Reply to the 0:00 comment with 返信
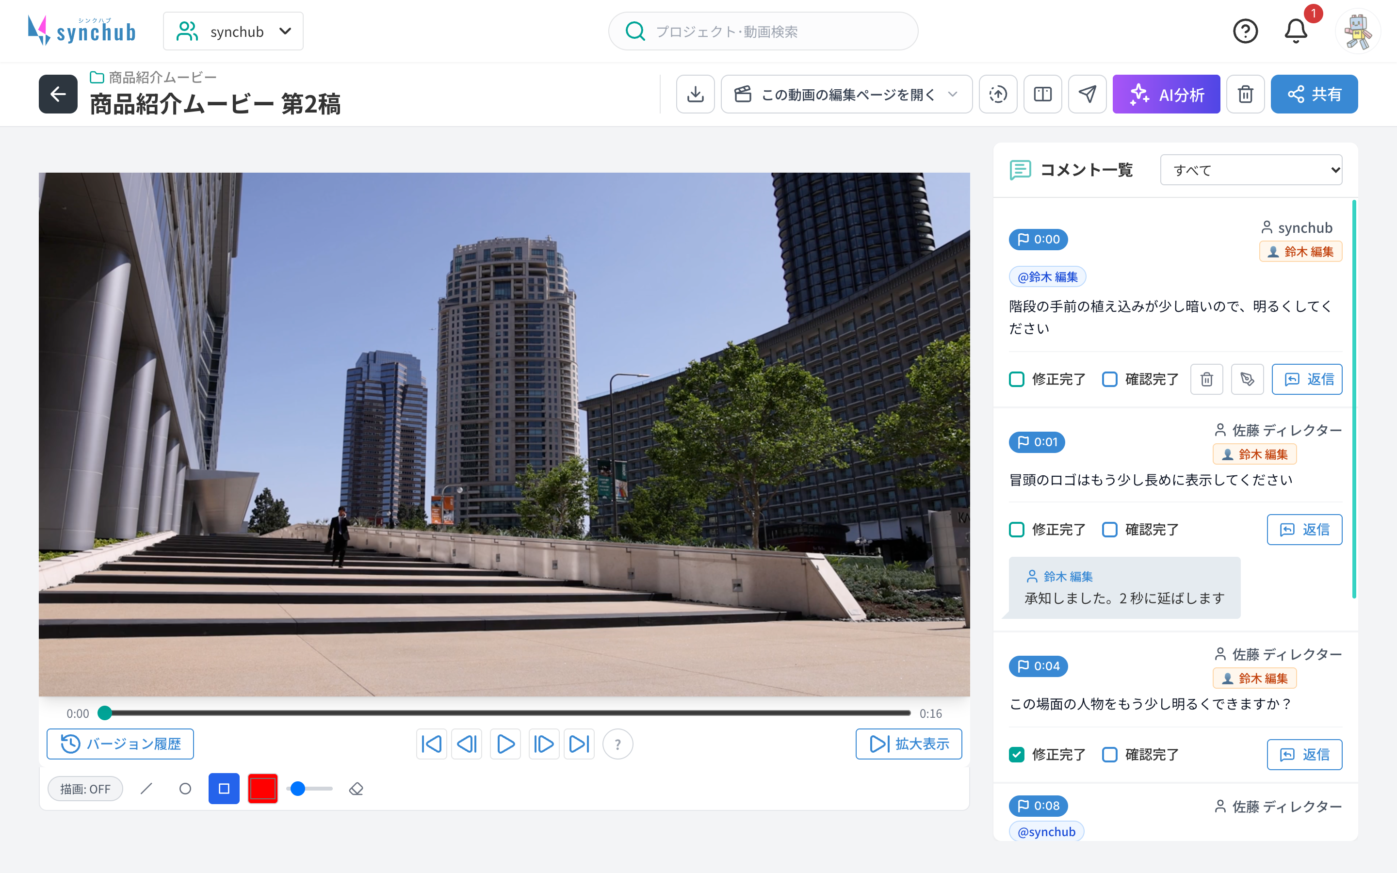Image resolution: width=1397 pixels, height=873 pixels. [1307, 379]
